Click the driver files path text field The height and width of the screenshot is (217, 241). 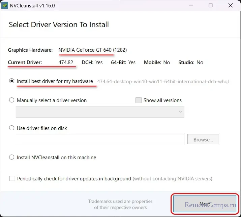click(x=100, y=139)
